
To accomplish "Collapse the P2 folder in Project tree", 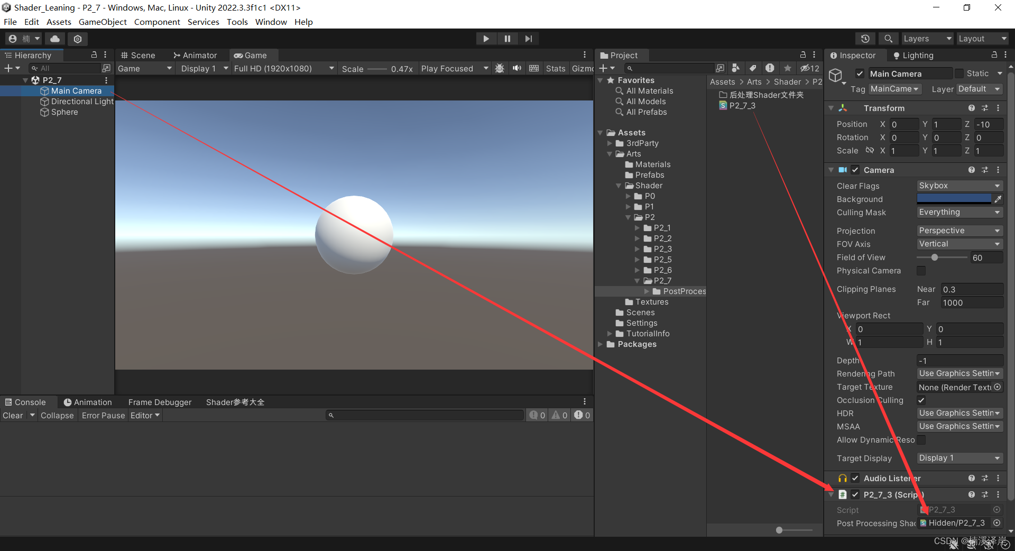I will click(x=628, y=217).
